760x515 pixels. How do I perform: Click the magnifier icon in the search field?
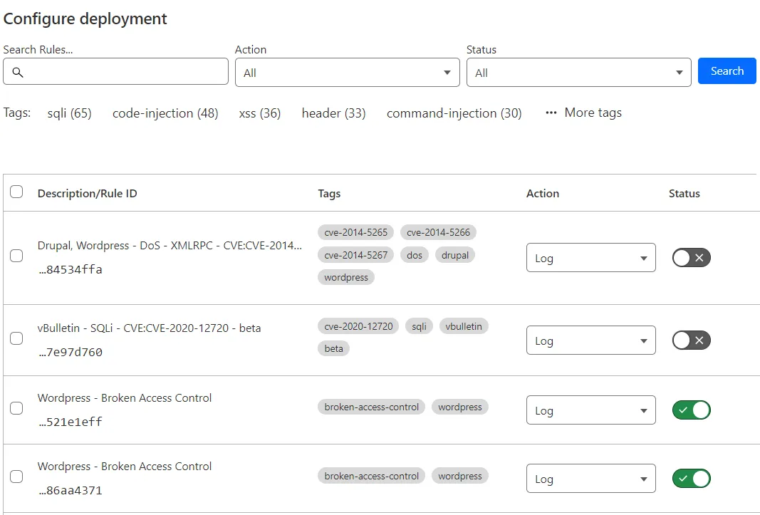pos(18,71)
